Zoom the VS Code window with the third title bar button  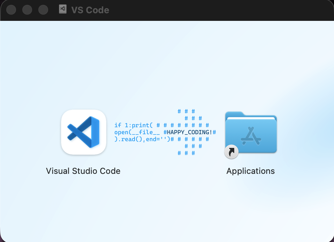[43, 10]
